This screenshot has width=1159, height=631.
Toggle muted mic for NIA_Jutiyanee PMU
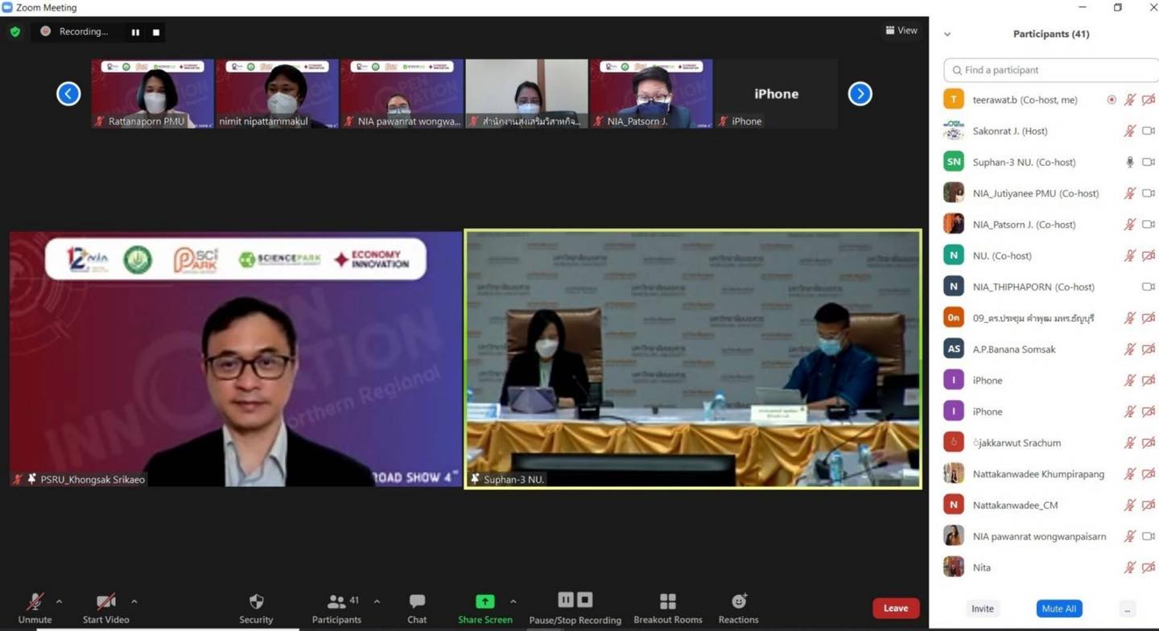[x=1130, y=193]
